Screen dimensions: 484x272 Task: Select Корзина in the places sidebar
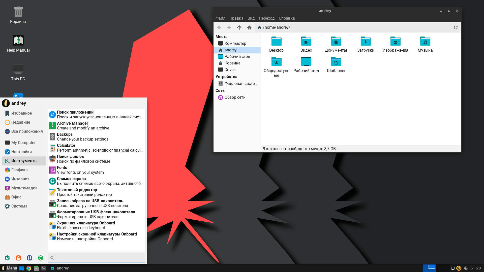(232, 63)
